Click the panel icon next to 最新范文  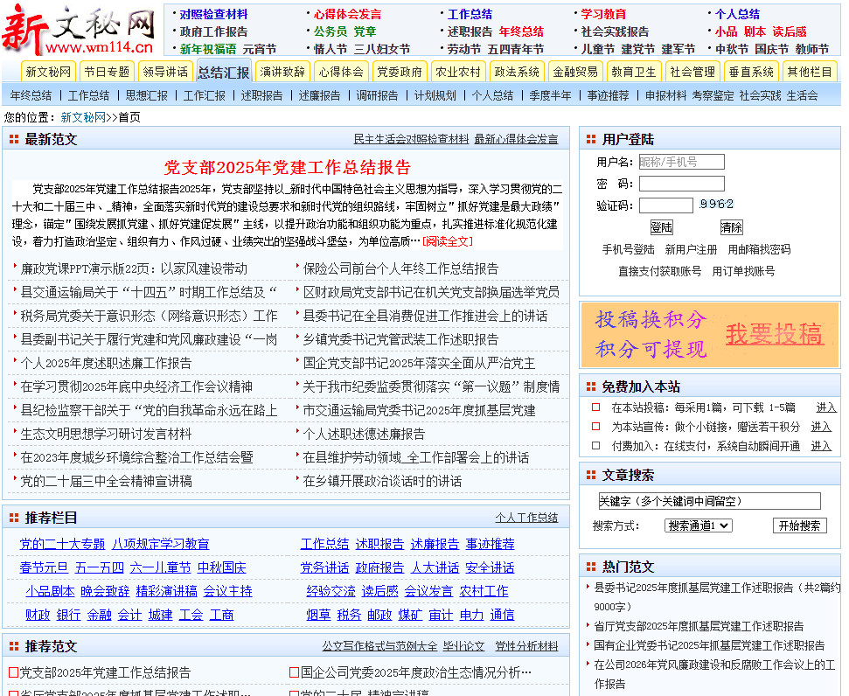[12, 139]
